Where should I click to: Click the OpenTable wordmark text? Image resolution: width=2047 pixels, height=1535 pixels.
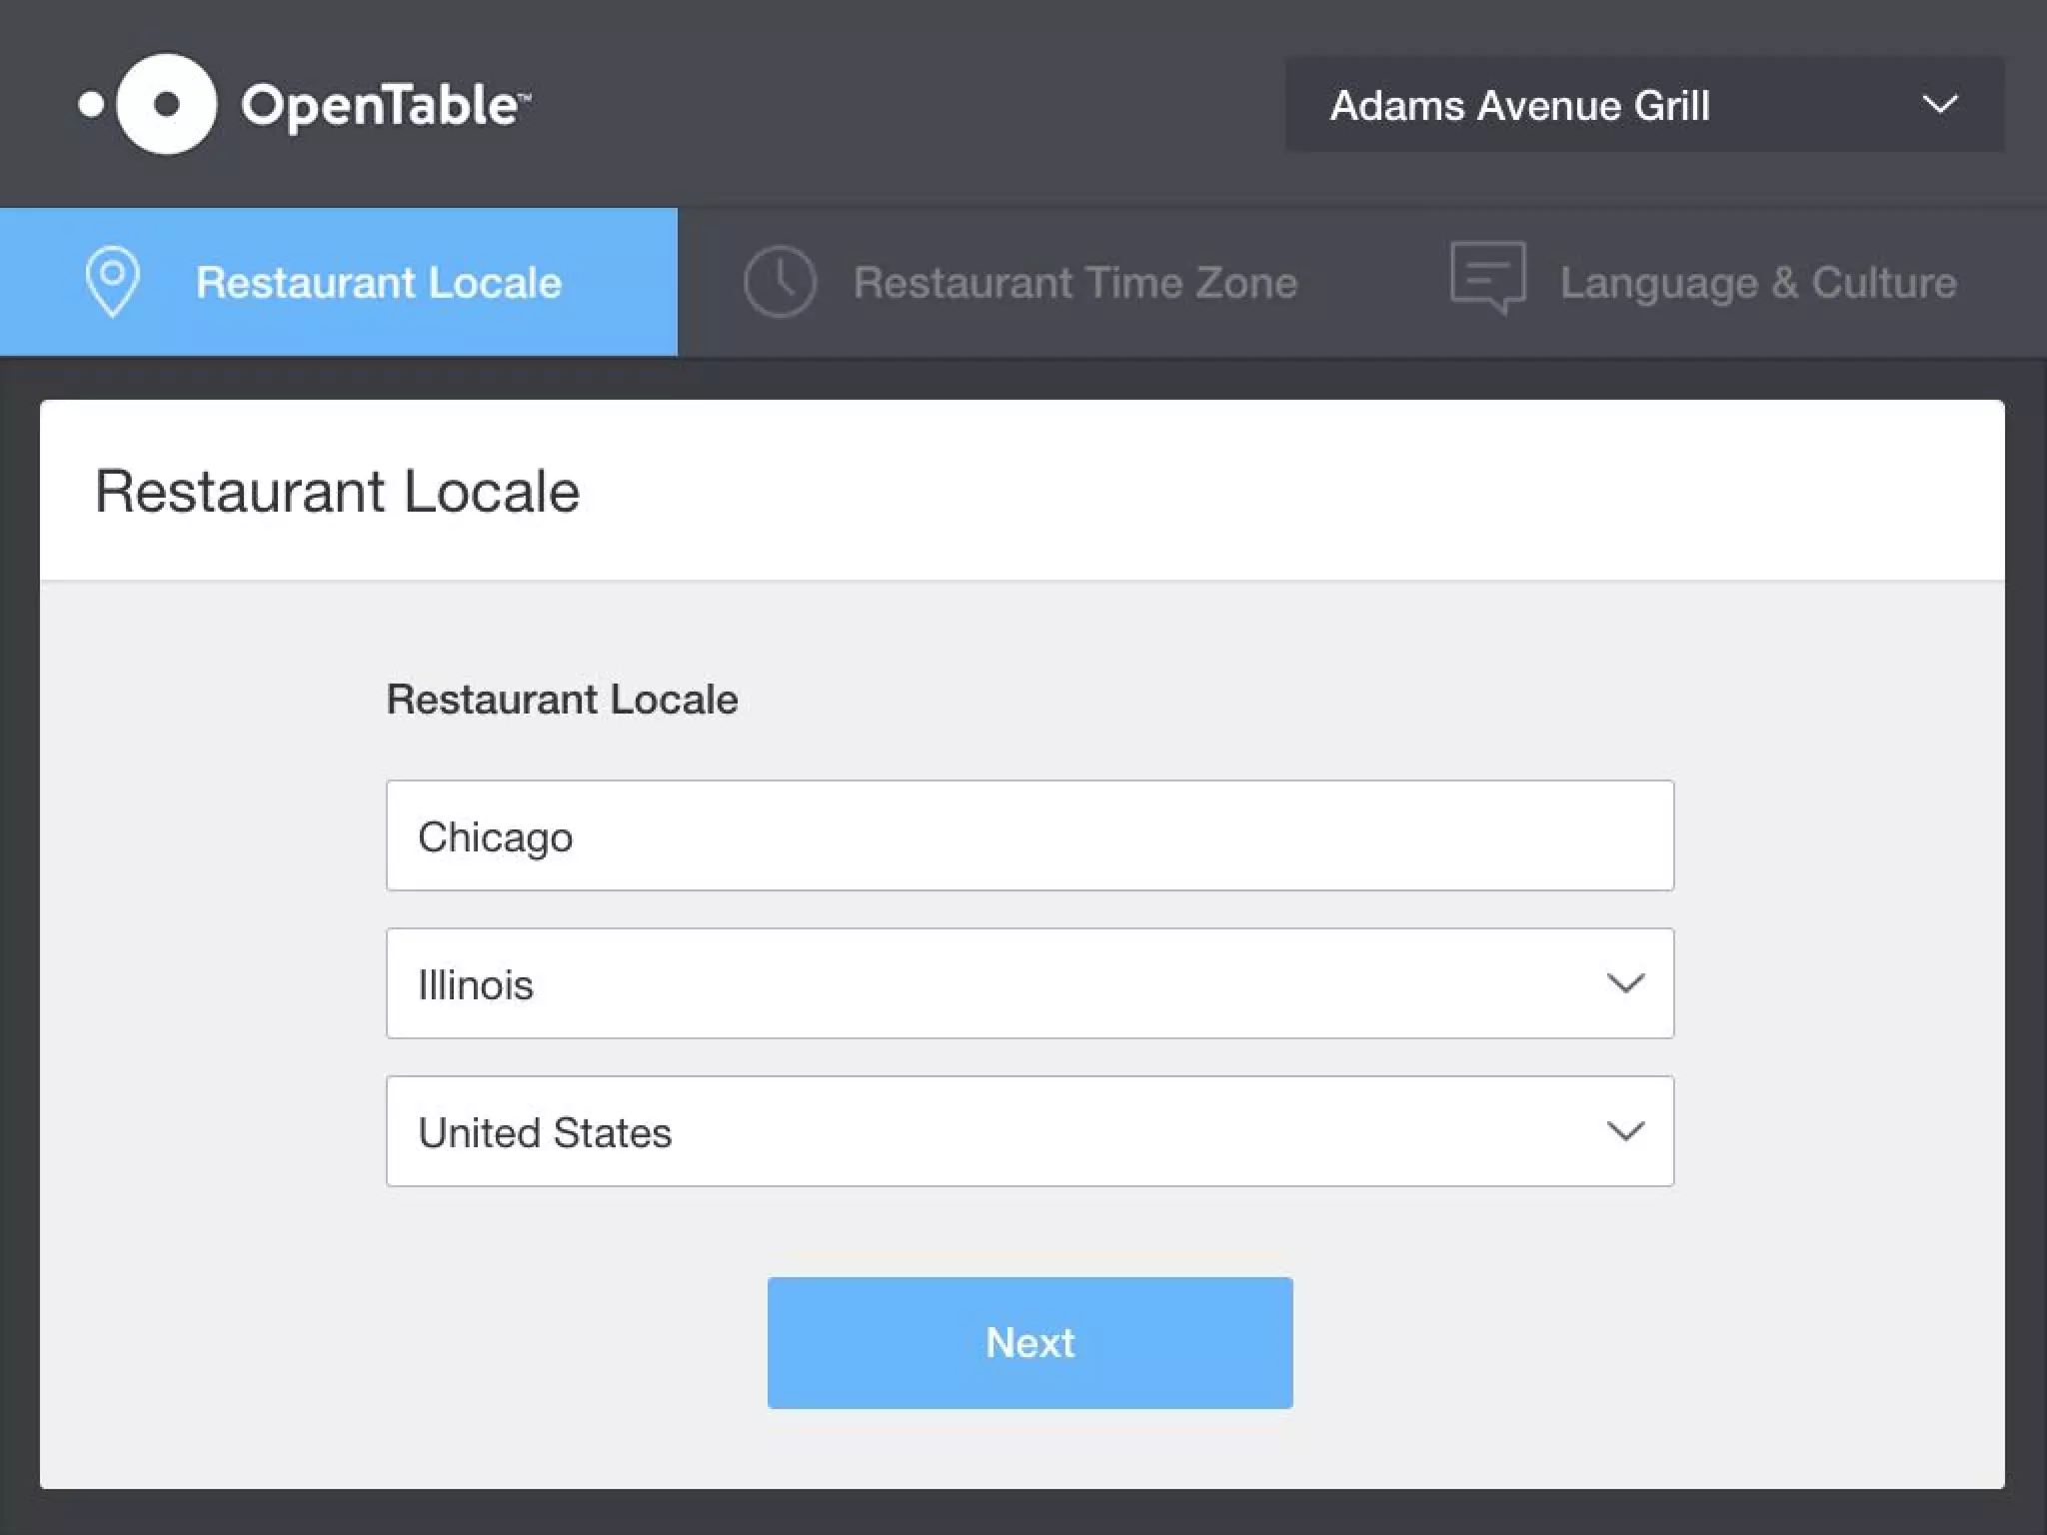pos(385,105)
